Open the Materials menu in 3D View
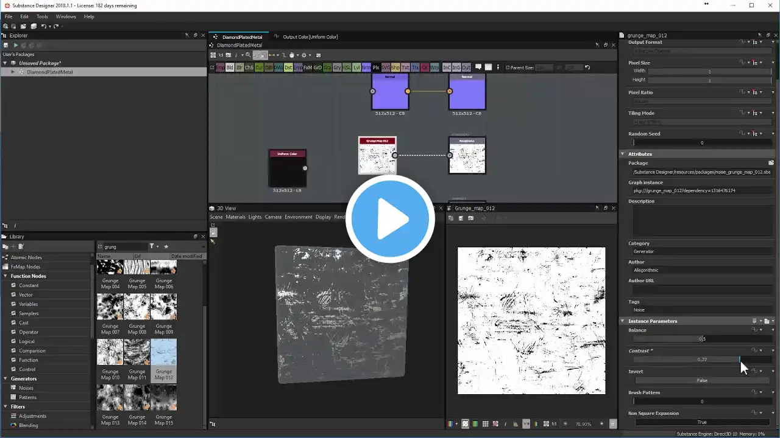Screen dimensions: 780x438 (x=235, y=217)
